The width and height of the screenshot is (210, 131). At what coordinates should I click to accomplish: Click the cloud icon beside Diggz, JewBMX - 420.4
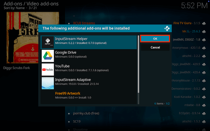[x=204, y=72]
